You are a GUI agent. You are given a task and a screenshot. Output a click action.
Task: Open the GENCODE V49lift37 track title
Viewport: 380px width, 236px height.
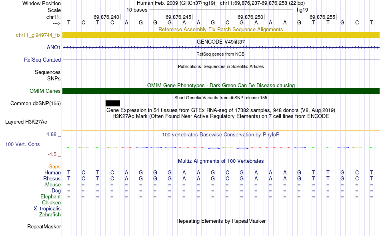221,42
